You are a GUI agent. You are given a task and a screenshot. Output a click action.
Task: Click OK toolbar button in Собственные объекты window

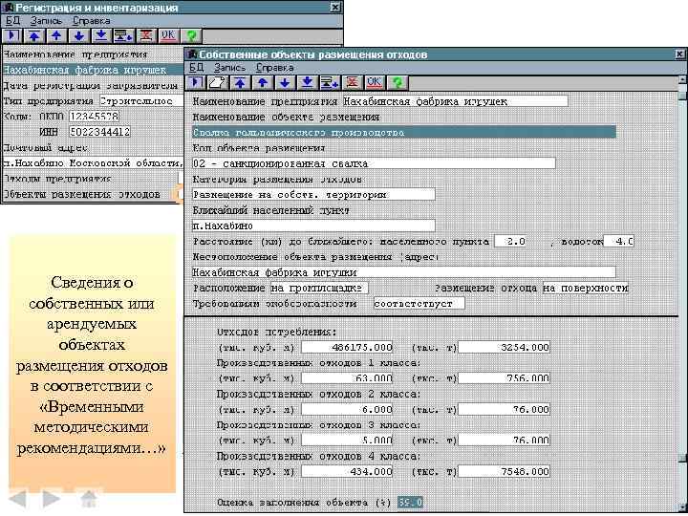click(375, 82)
